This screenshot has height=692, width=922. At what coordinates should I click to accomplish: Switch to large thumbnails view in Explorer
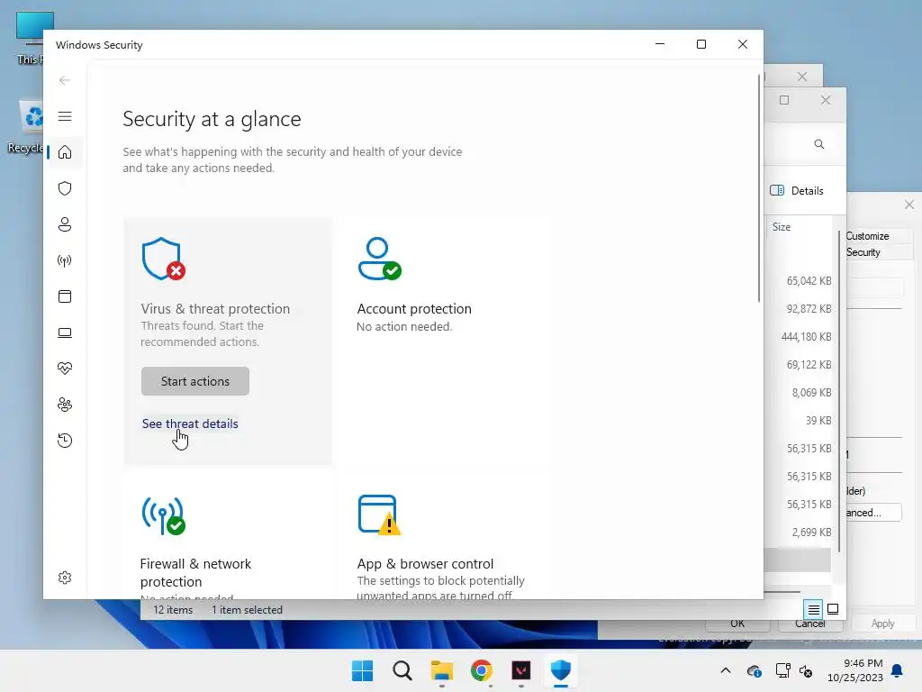pos(833,609)
